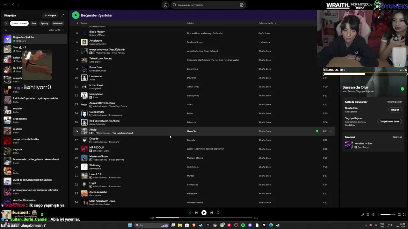The image size is (408, 229).
Task: Sort by Başlık column header
Action: [x=84, y=23]
